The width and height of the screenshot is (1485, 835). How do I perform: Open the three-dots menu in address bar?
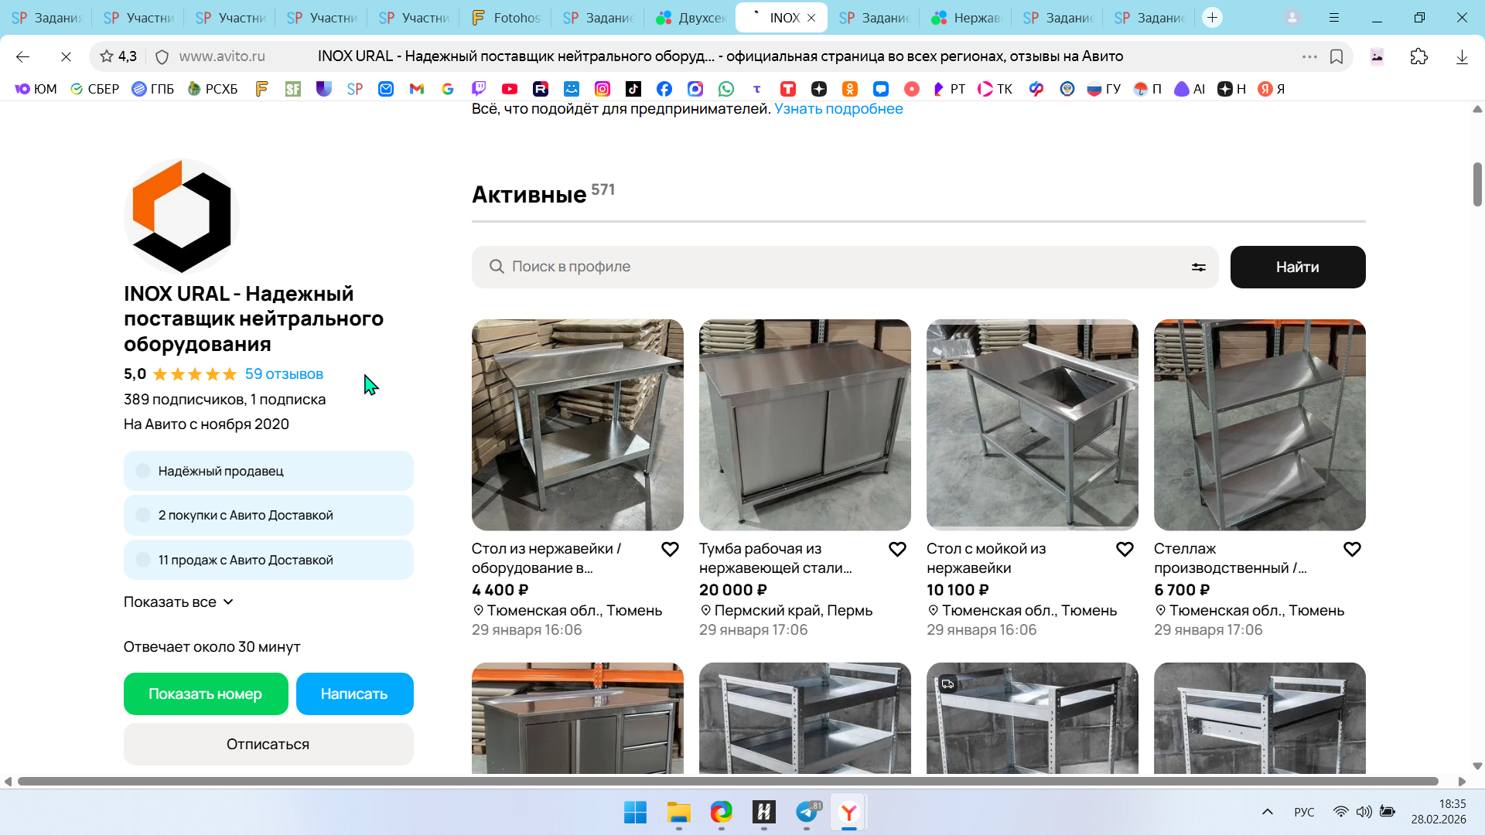click(x=1309, y=56)
